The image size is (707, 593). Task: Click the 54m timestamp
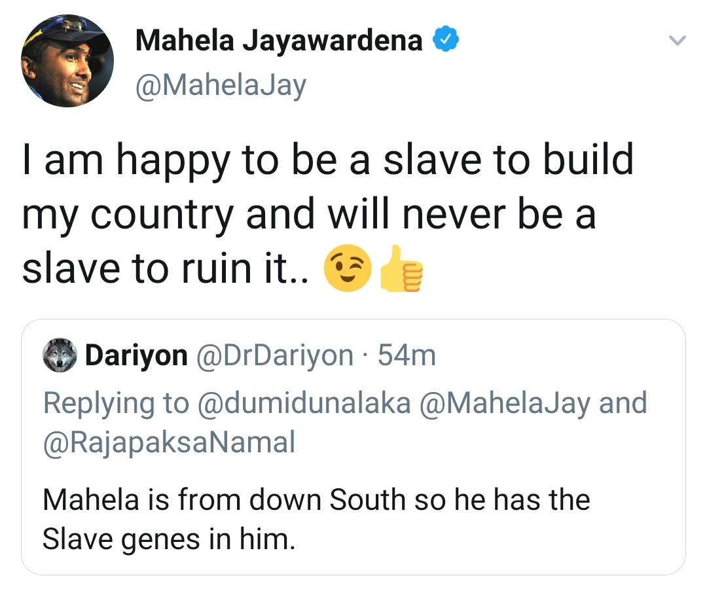coord(407,355)
